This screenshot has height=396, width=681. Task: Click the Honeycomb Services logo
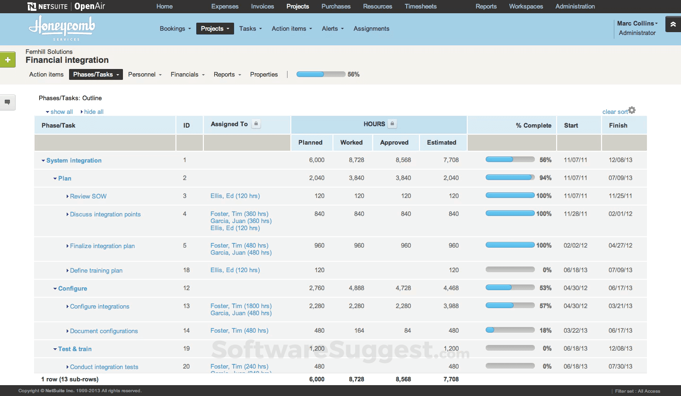pyautogui.click(x=62, y=28)
